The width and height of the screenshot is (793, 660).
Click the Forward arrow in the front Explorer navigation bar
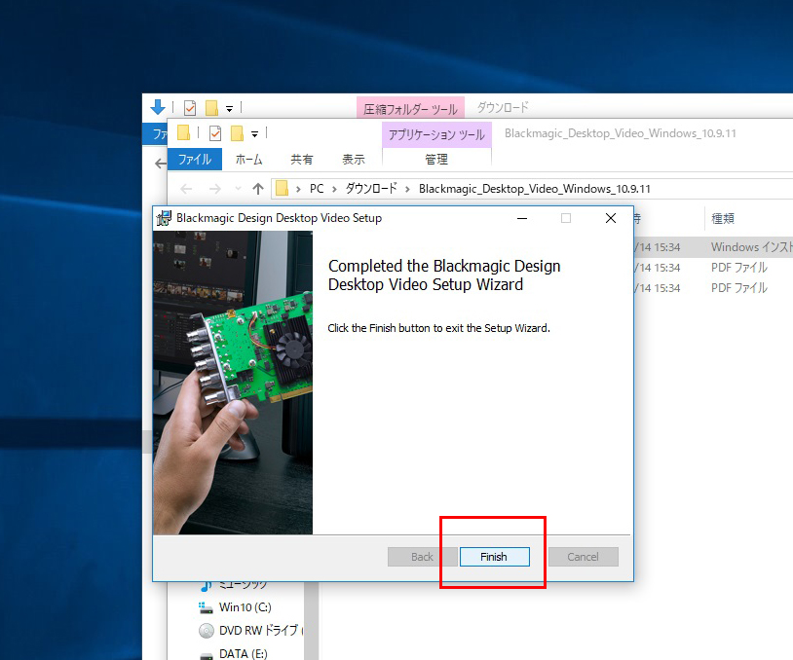click(215, 189)
